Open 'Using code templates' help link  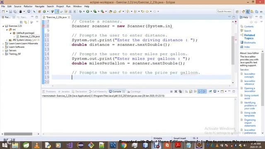tap(250, 114)
